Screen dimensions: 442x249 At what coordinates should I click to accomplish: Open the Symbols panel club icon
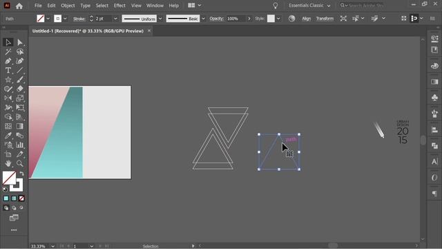point(434,98)
